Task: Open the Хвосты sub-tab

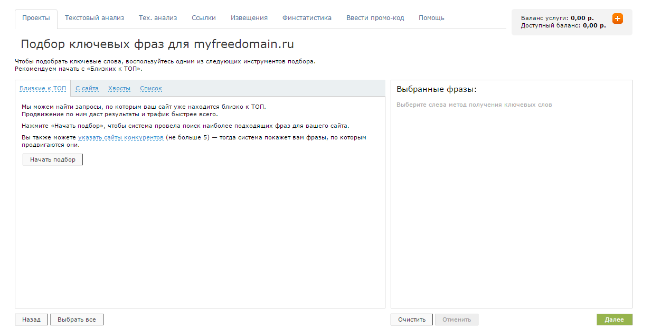Action: (119, 89)
